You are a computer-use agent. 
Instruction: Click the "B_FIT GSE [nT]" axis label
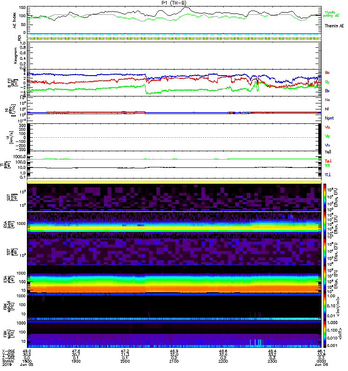pyautogui.click(x=13, y=83)
